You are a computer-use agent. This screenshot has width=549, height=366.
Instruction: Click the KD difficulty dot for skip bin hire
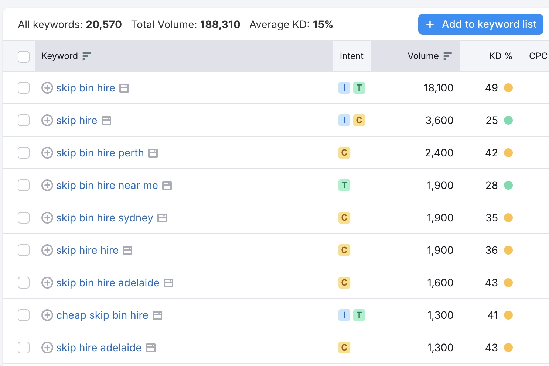pos(509,88)
